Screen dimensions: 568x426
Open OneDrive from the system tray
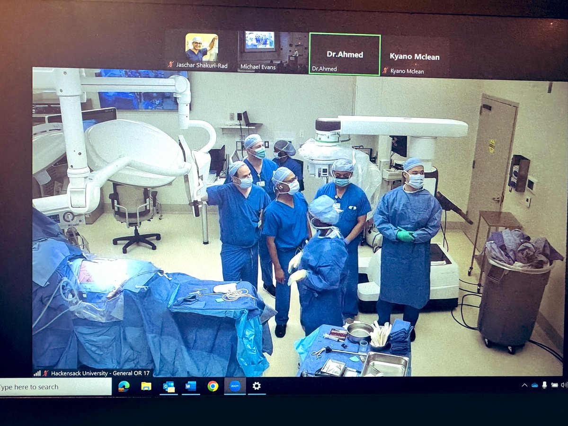pyautogui.click(x=534, y=384)
